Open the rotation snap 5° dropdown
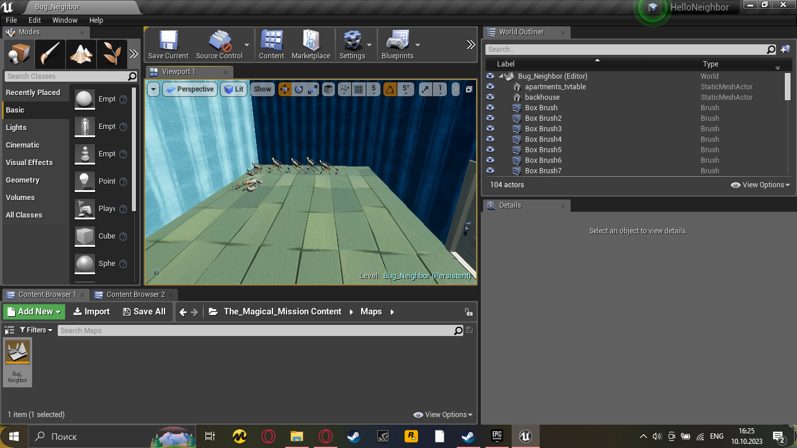This screenshot has height=448, width=797. [x=406, y=89]
